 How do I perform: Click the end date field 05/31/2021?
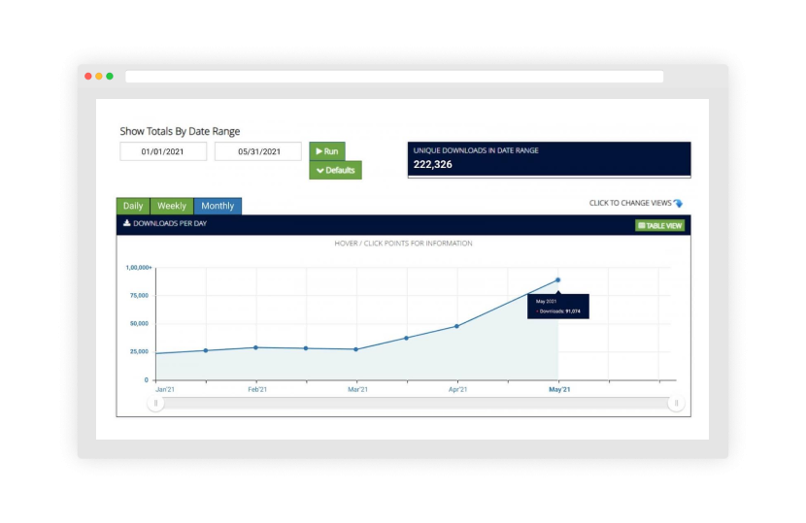(x=258, y=151)
